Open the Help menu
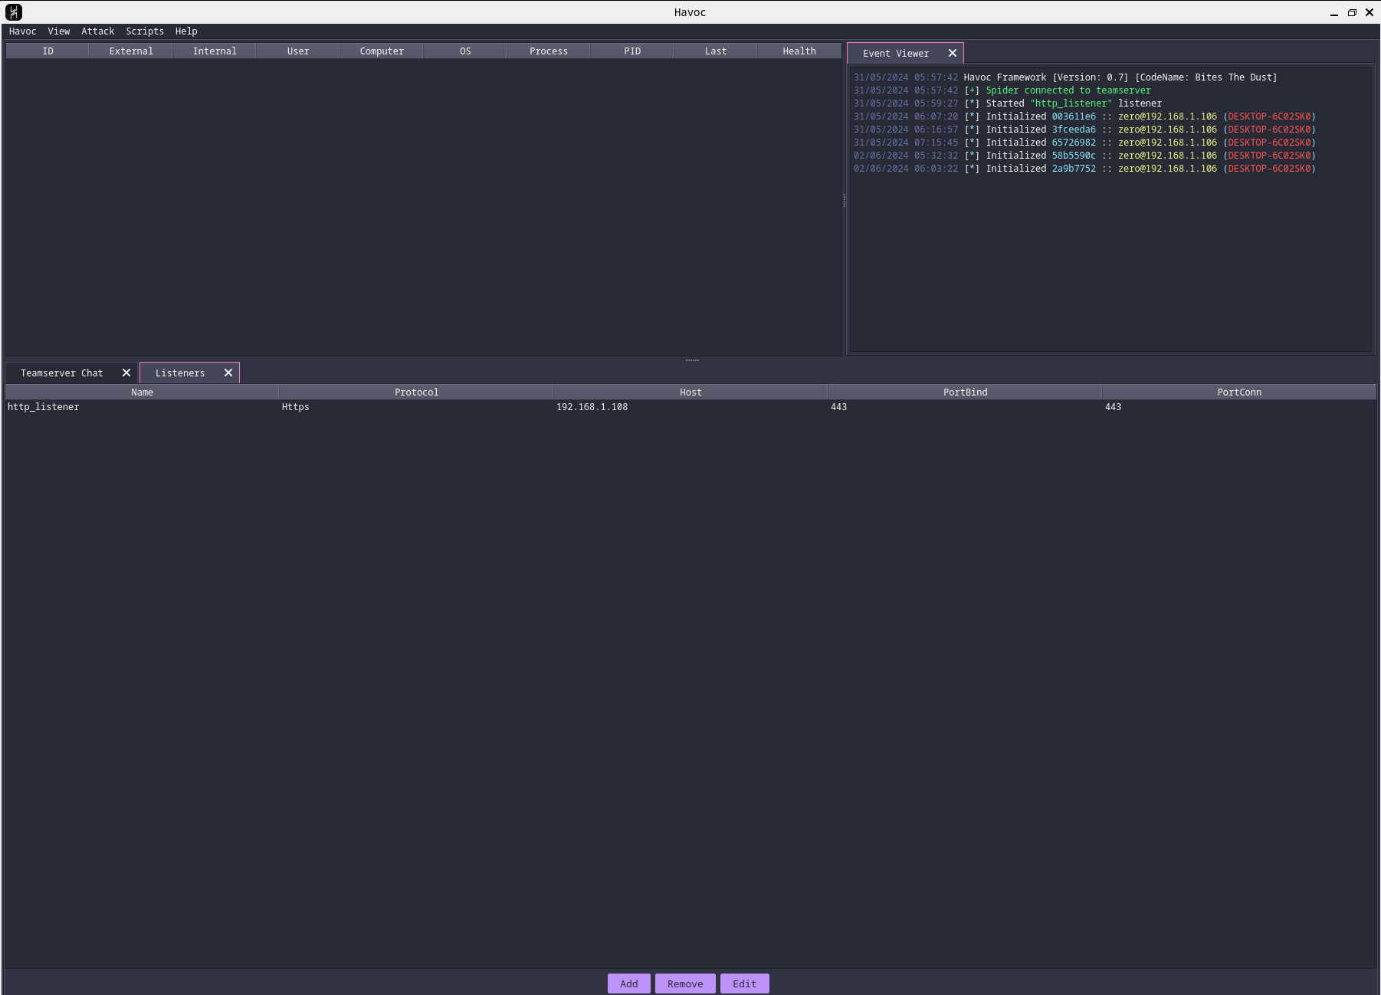 click(186, 31)
